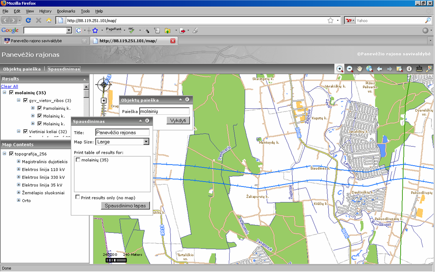Click the map navigation compass control

click(104, 85)
